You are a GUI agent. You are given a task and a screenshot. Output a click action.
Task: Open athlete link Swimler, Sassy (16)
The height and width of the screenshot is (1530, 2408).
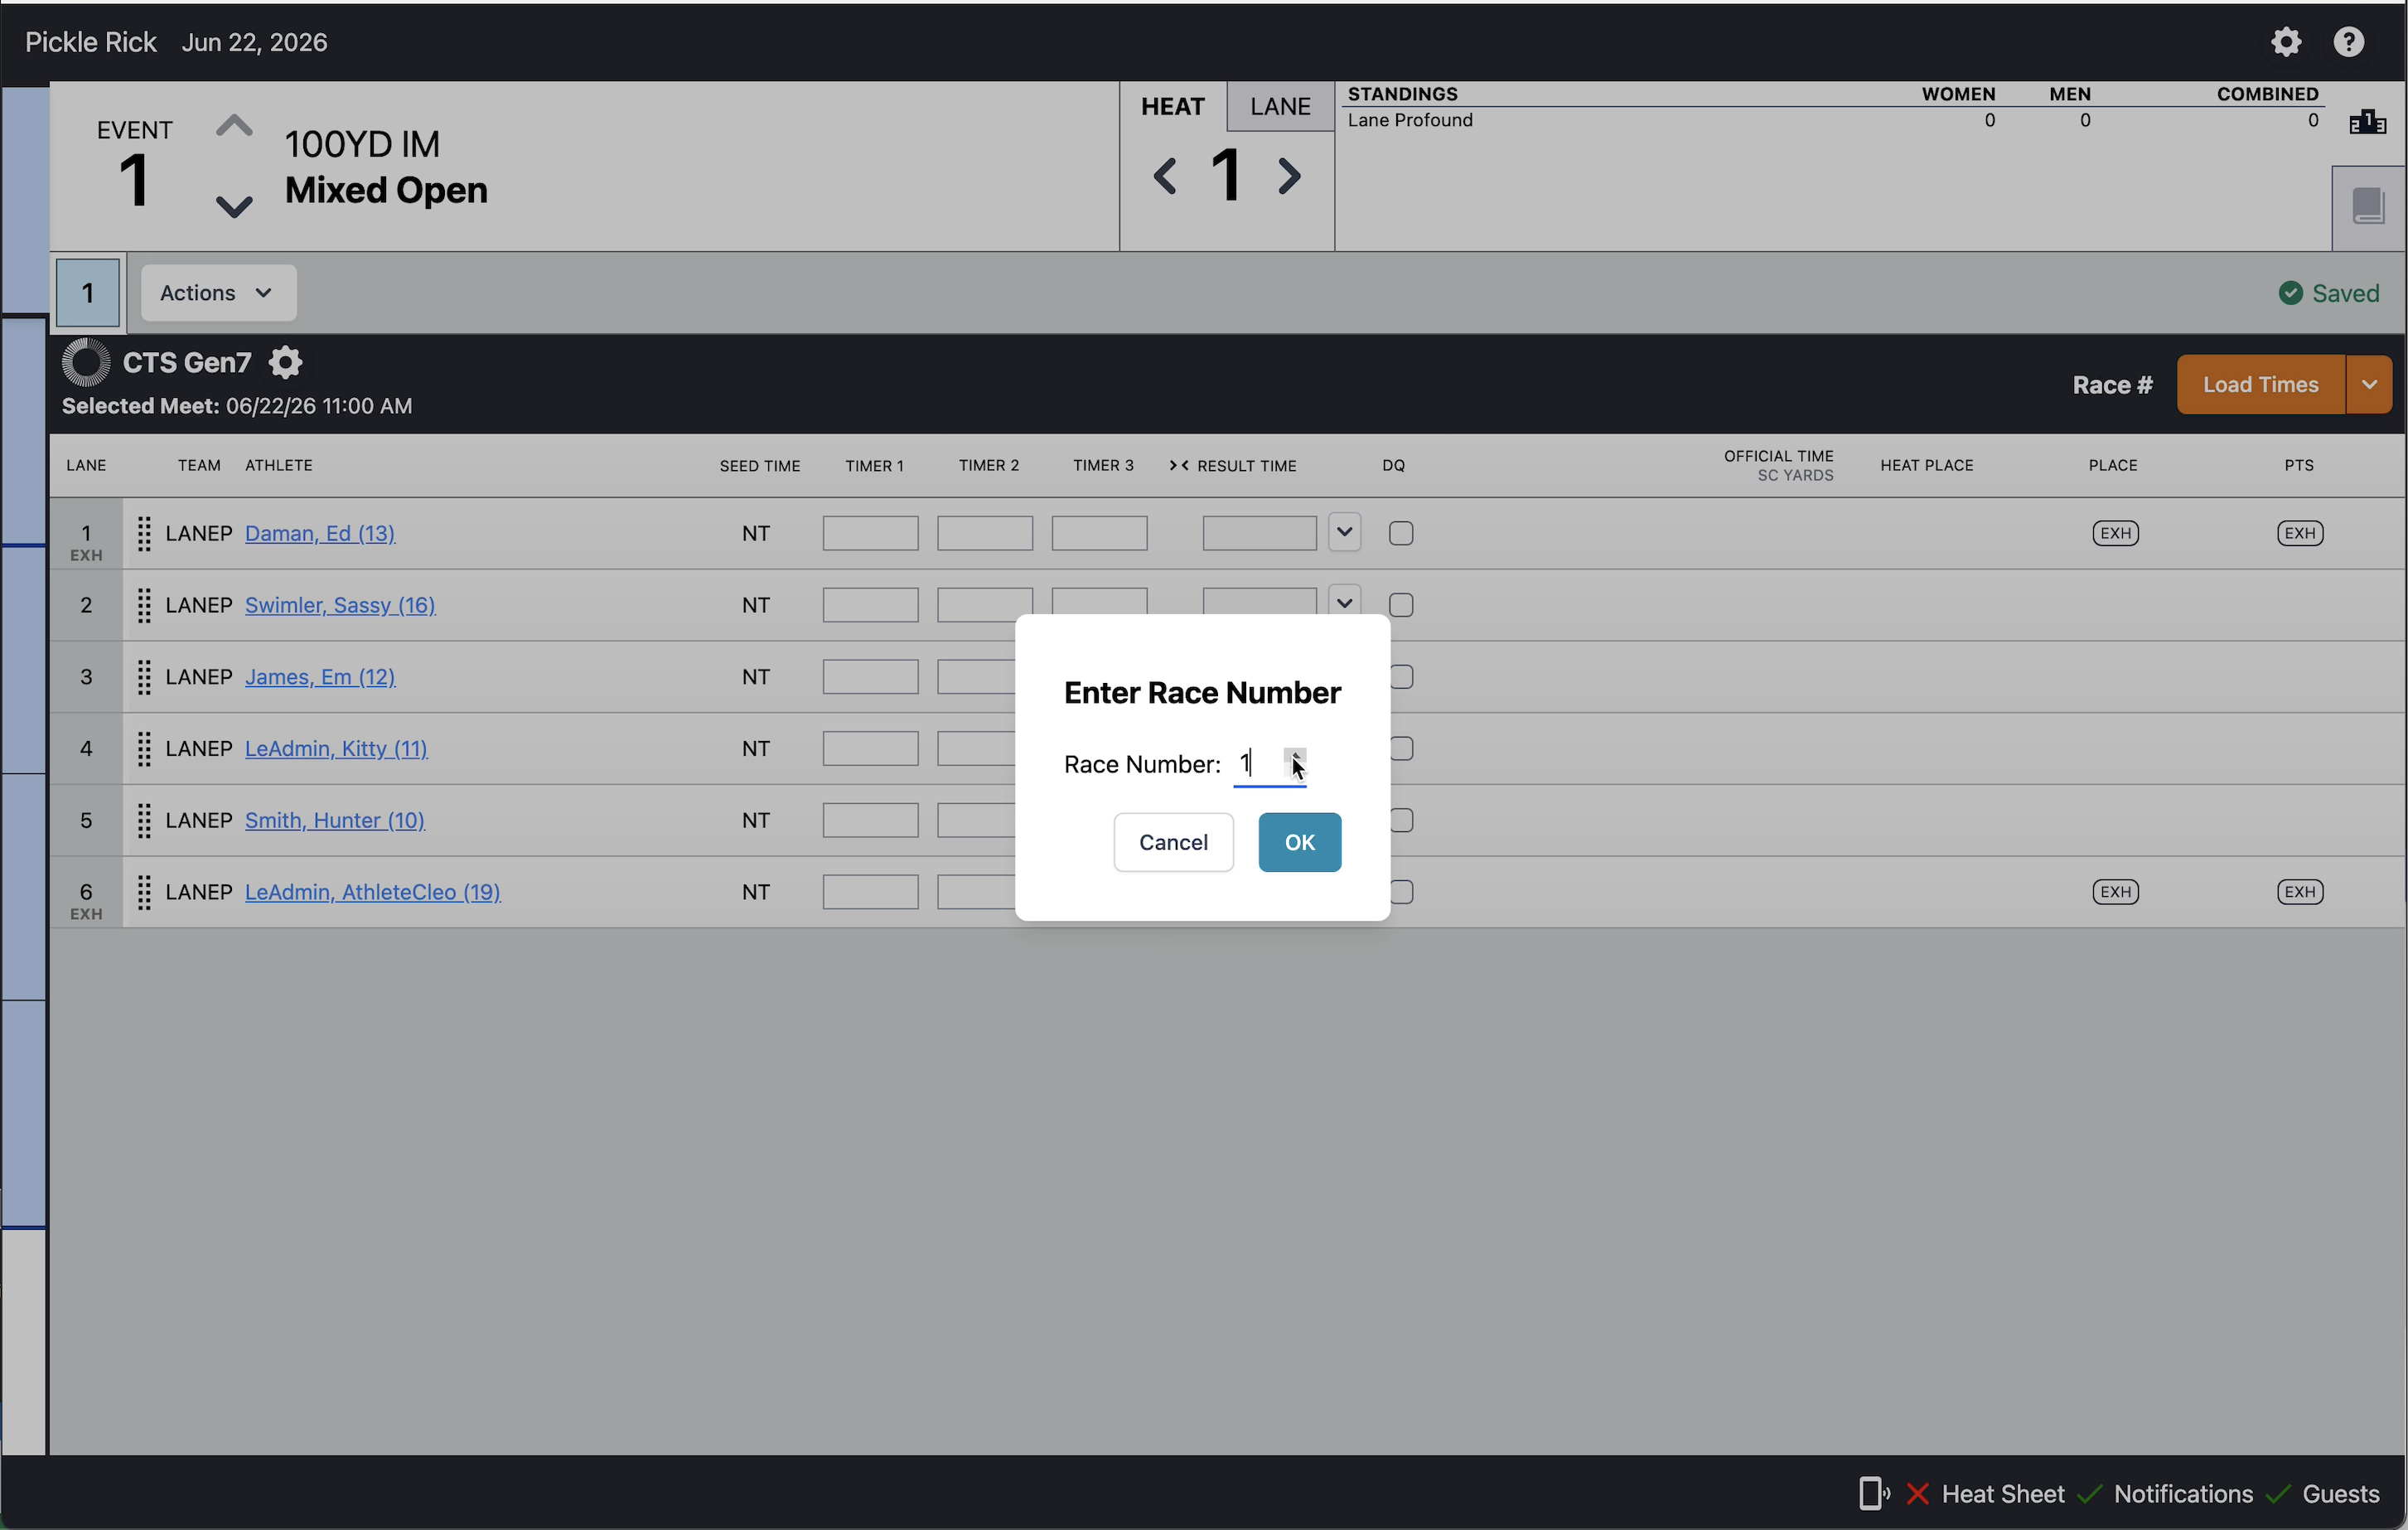tap(340, 605)
